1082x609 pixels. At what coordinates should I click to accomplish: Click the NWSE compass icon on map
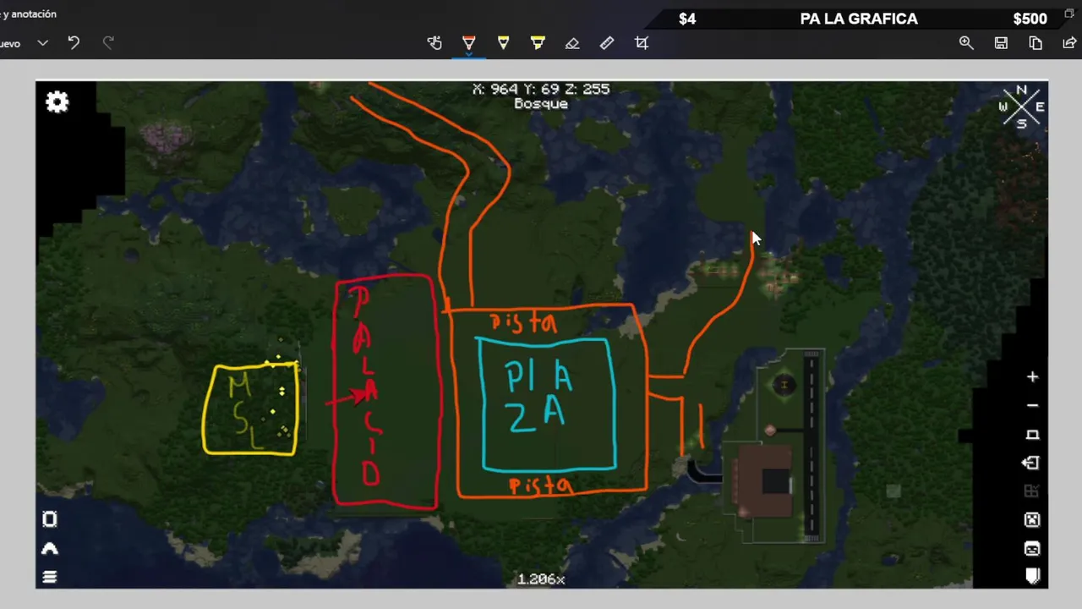tap(1021, 107)
